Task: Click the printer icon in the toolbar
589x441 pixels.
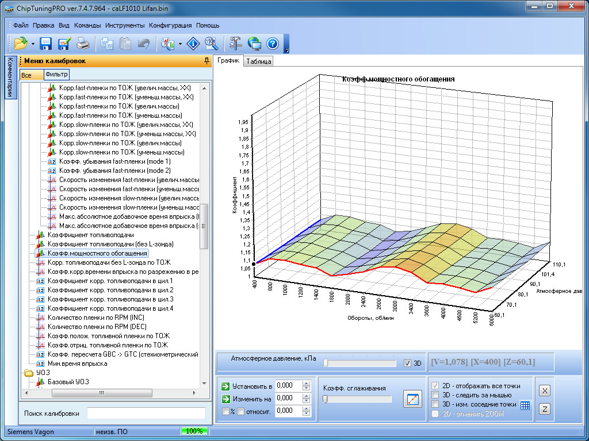Action: tap(83, 43)
